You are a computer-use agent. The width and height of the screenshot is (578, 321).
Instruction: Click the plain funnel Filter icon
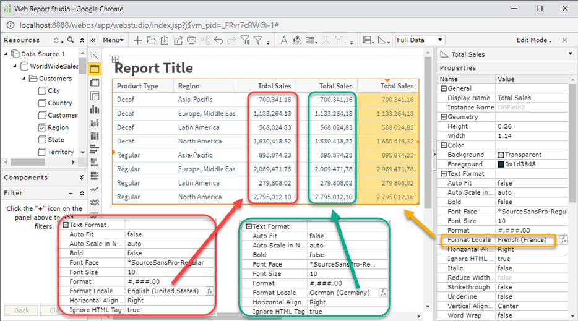click(x=259, y=40)
